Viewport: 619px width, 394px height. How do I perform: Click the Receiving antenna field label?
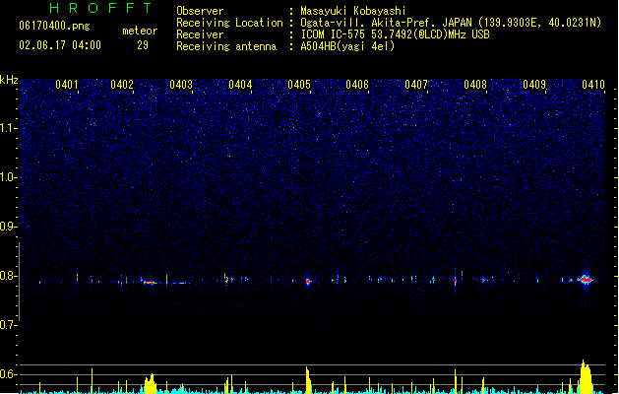point(226,46)
